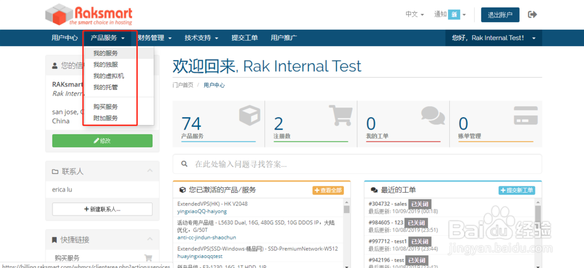Select 附加服务 menu entry
The image size is (584, 268).
click(x=119, y=119)
